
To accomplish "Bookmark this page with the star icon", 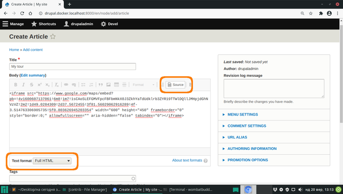I will [x=311, y=13].
